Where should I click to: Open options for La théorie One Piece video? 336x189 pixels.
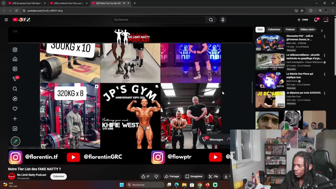coord(324,74)
